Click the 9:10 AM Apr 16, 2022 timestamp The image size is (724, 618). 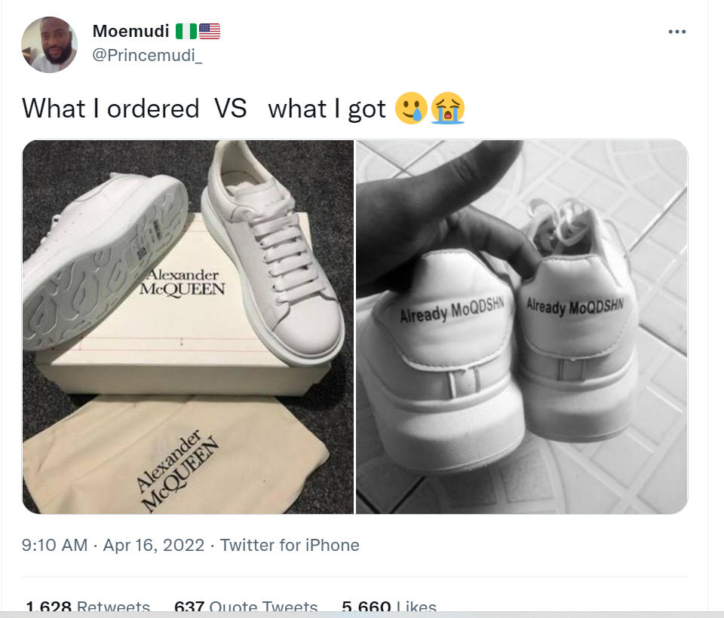click(x=113, y=545)
